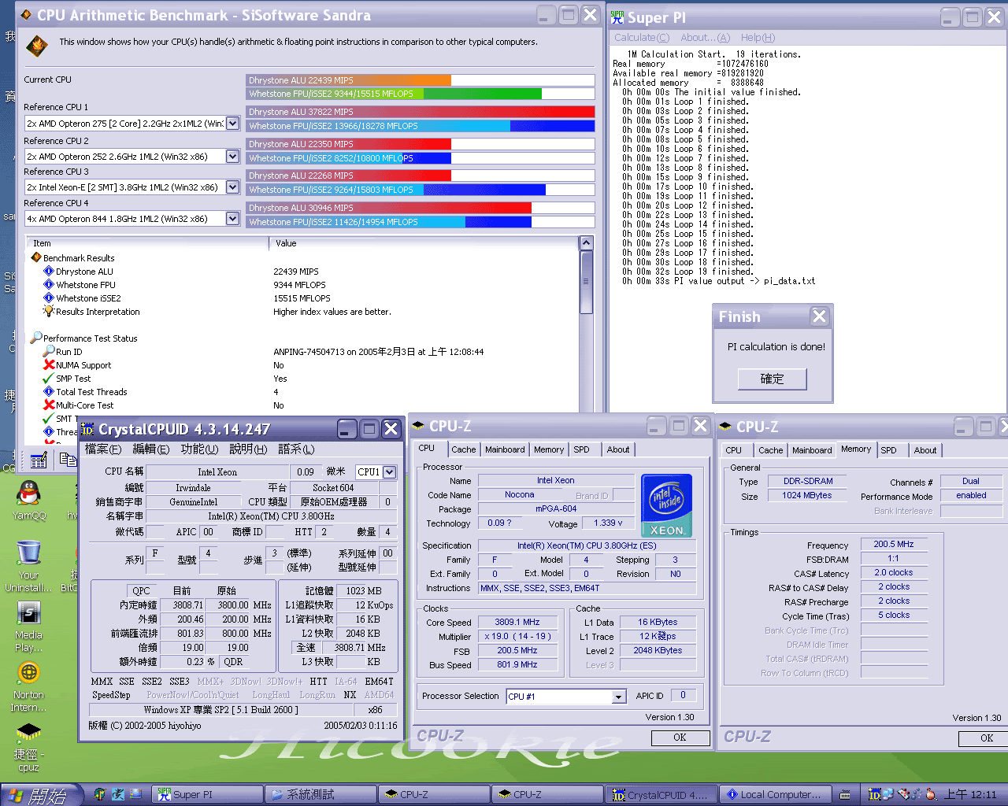This screenshot has height=806, width=1008.
Task: Open the Reference CPU 2 dropdown
Action: (232, 156)
